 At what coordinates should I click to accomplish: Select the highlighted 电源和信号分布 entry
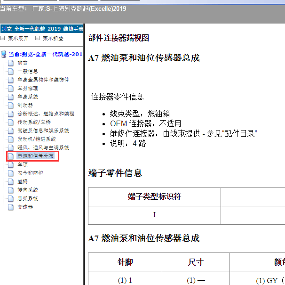pyautogui.click(x=35, y=156)
